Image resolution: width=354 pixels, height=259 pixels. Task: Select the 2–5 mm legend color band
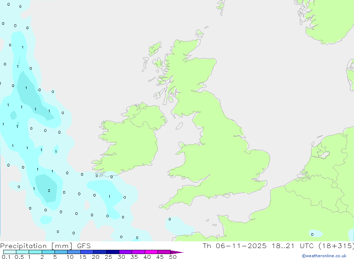pos(48,252)
